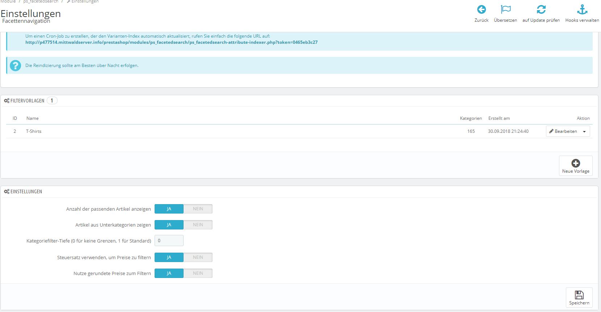Click the Kategorien column header
This screenshot has width=601, height=312.
pyautogui.click(x=471, y=118)
